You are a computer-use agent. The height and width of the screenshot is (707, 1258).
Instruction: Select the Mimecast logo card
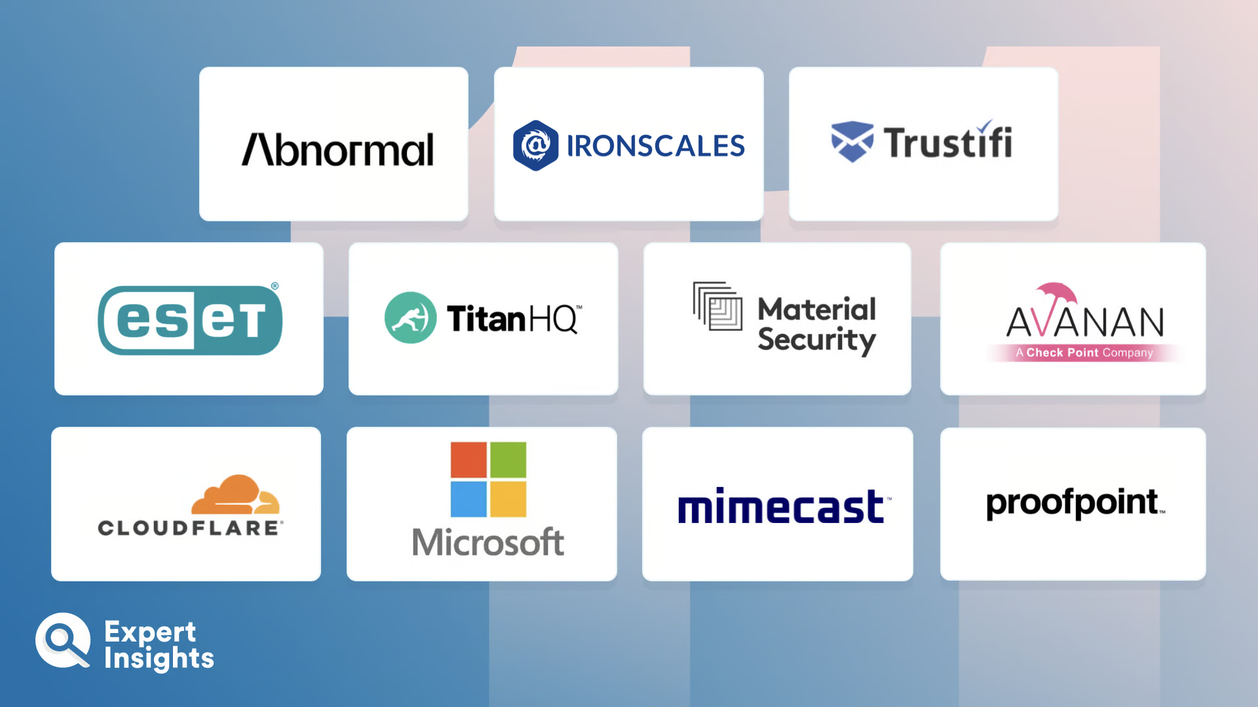(776, 504)
